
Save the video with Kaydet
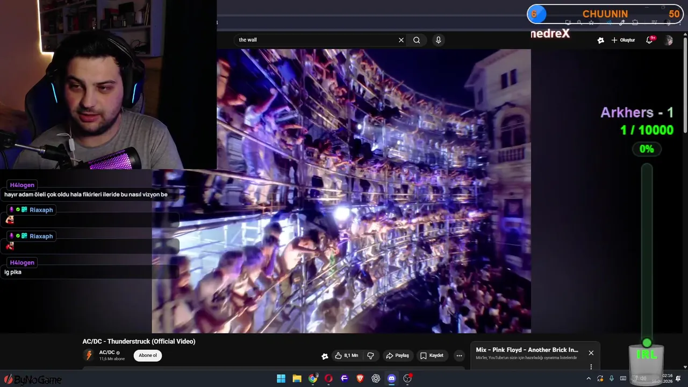[x=432, y=355]
